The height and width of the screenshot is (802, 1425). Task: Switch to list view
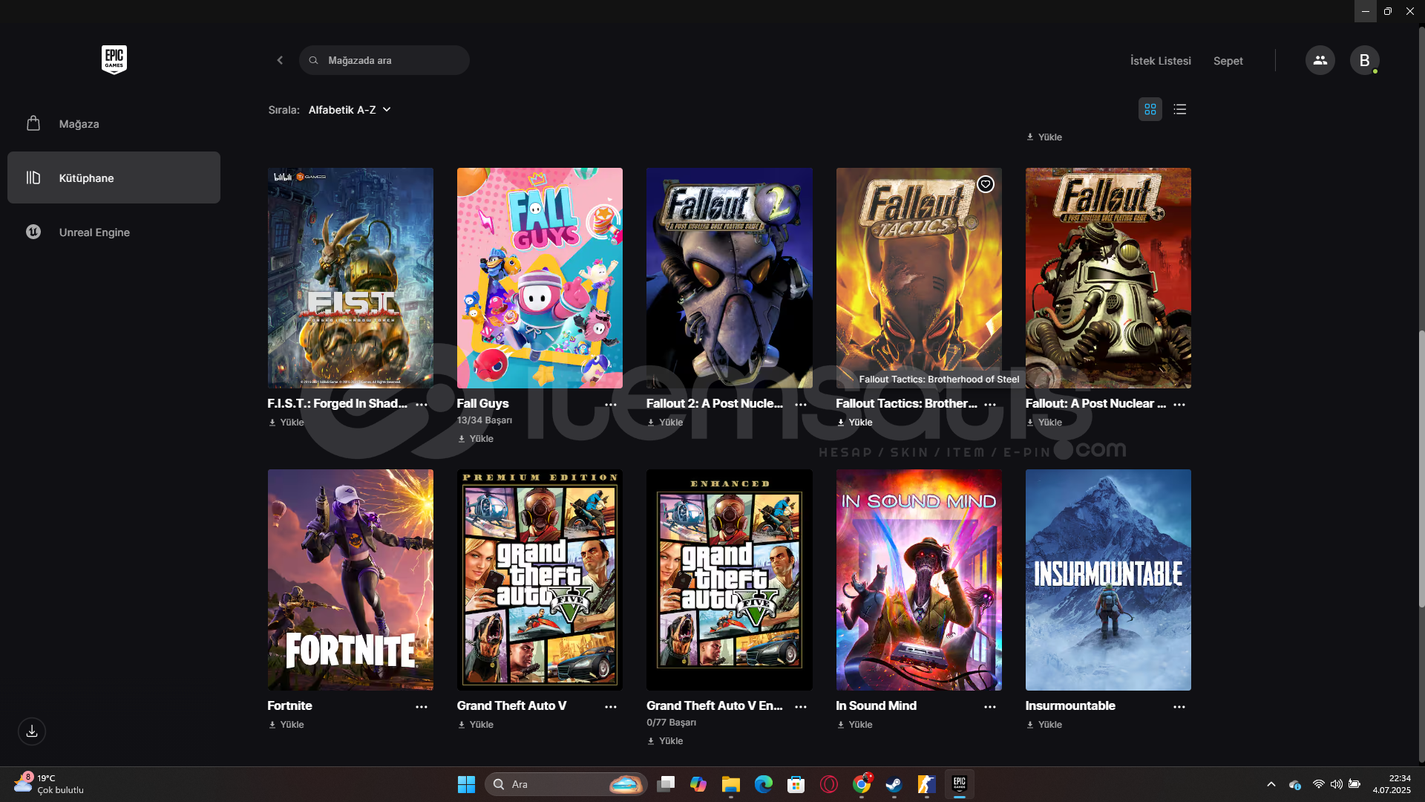pyautogui.click(x=1179, y=109)
